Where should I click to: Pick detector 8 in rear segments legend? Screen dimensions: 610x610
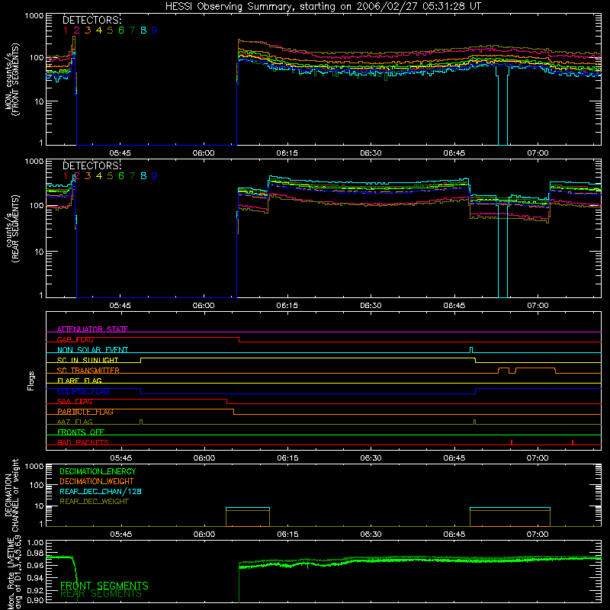(143, 176)
